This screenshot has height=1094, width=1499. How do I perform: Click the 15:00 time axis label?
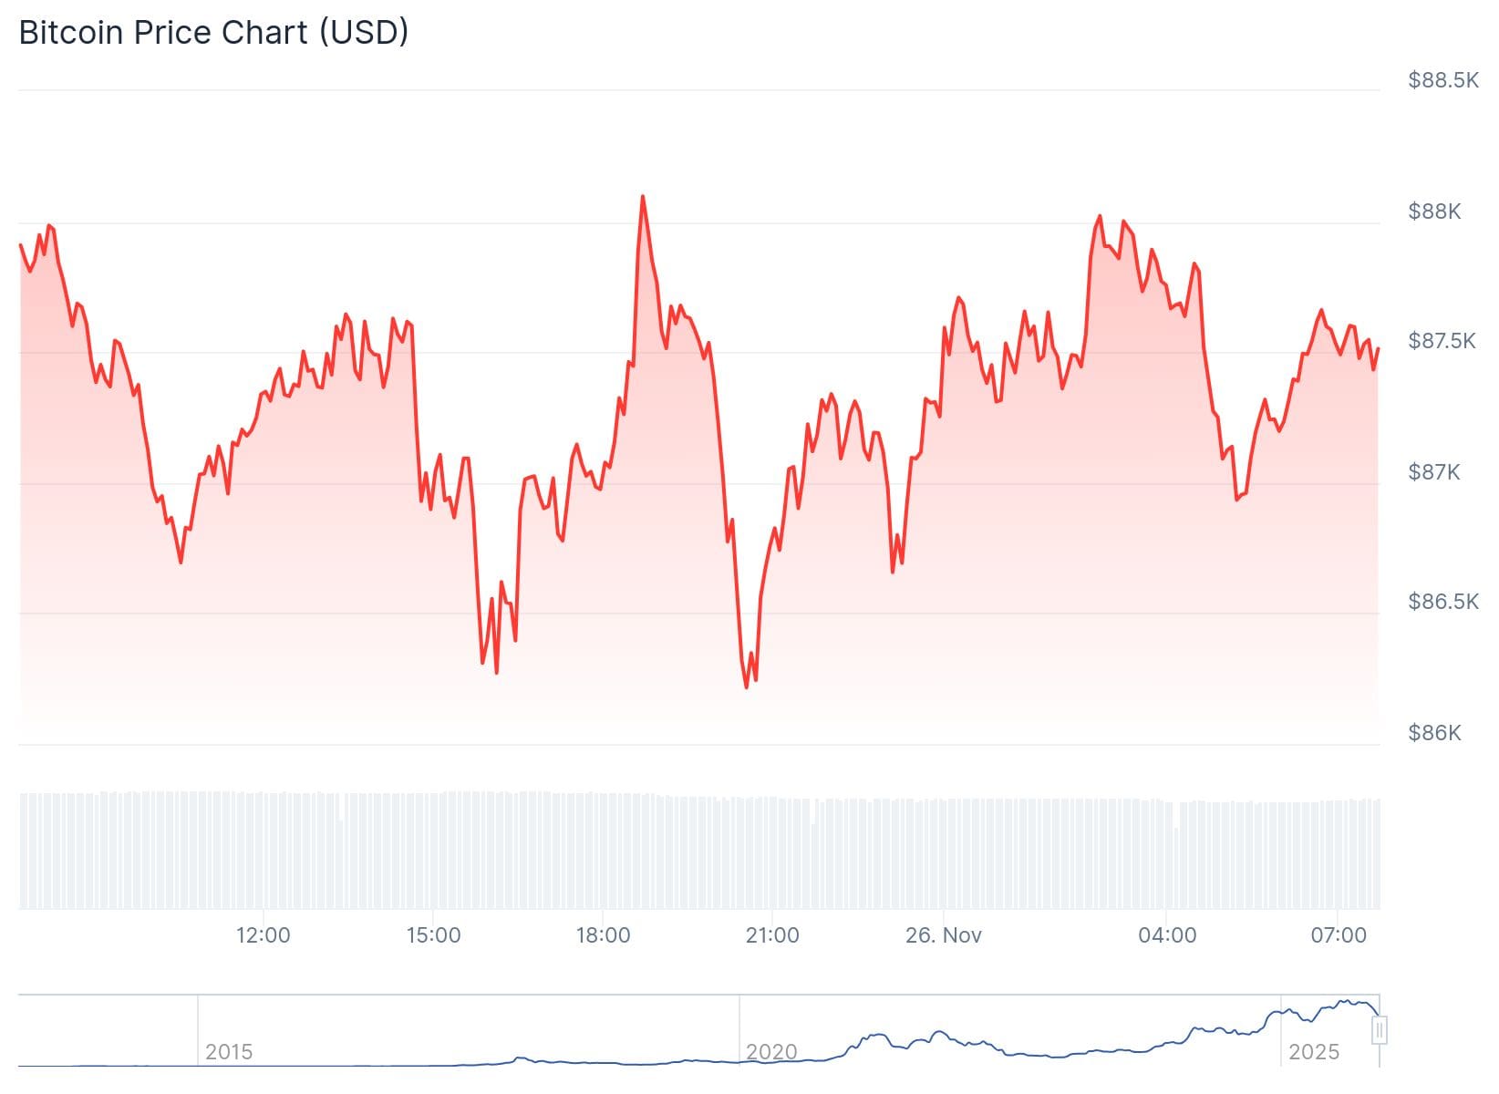[x=433, y=935]
